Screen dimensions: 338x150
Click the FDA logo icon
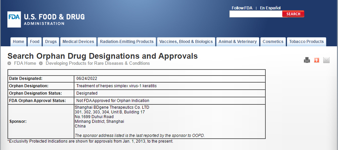tap(14, 19)
